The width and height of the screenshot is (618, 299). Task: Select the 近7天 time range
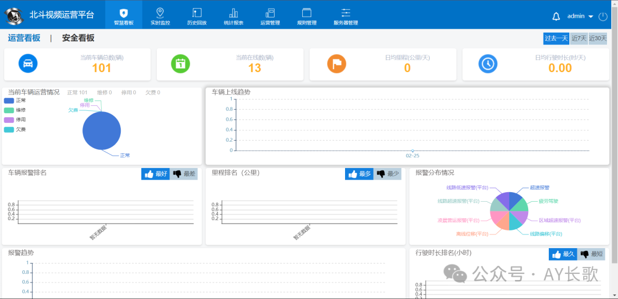tap(579, 38)
